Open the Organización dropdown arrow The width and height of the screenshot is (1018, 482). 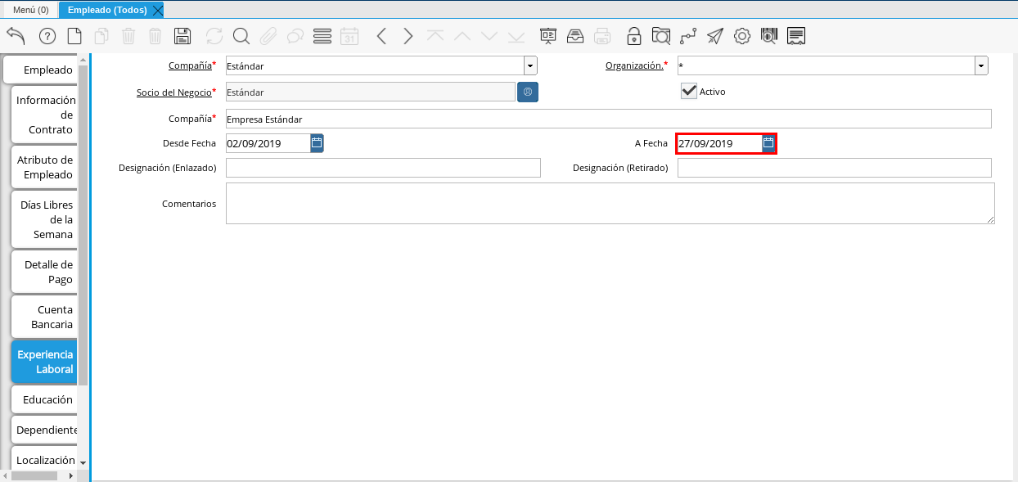[981, 66]
